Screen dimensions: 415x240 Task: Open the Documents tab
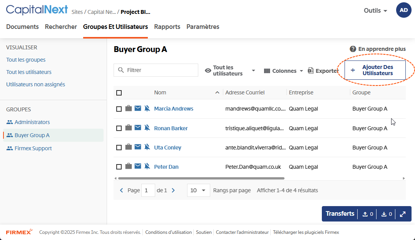click(x=22, y=27)
